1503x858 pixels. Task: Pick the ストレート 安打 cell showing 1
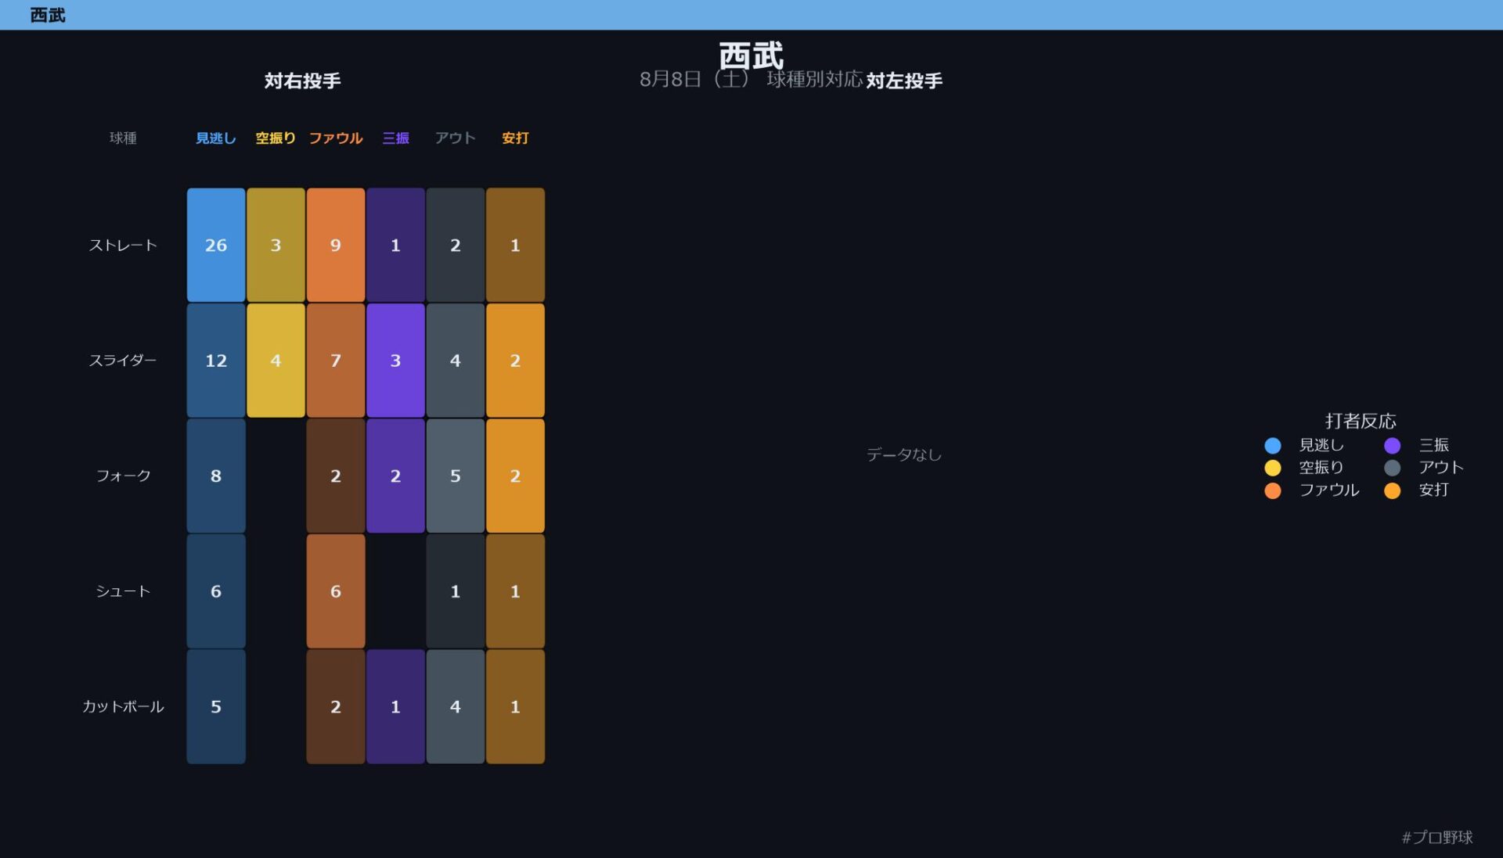515,245
